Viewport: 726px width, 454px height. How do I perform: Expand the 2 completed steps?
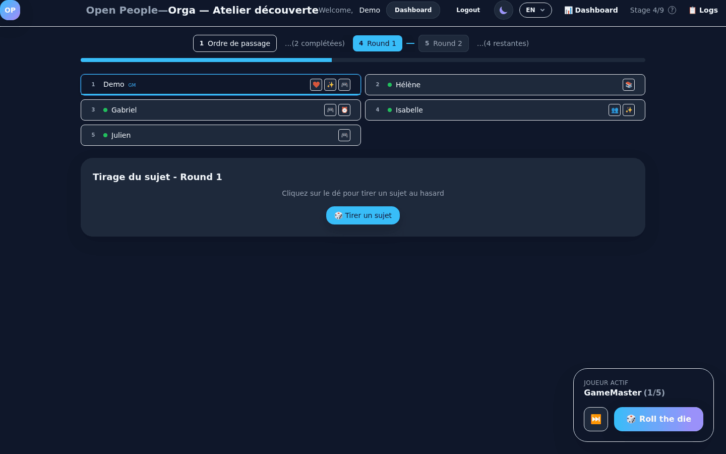[315, 43]
